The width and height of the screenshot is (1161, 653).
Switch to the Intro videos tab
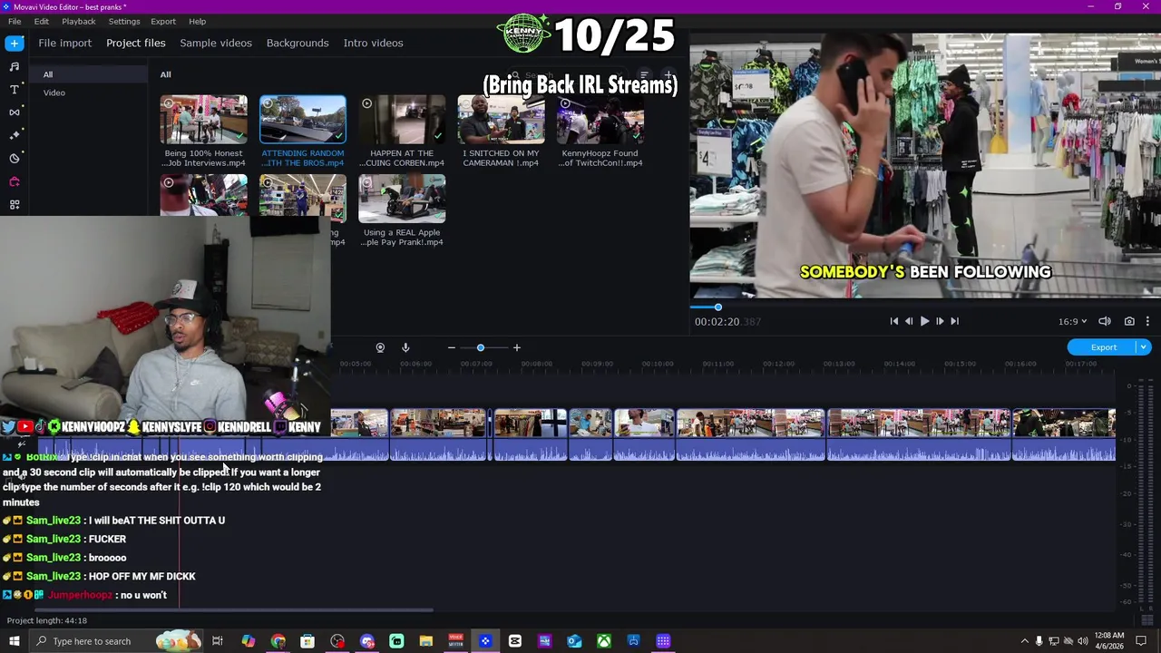pyautogui.click(x=373, y=43)
